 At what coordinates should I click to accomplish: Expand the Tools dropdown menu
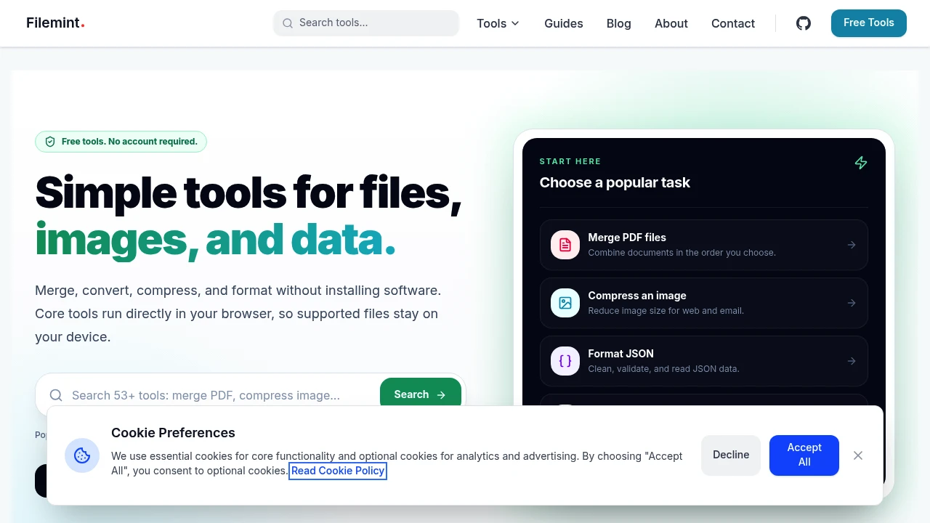pyautogui.click(x=498, y=23)
